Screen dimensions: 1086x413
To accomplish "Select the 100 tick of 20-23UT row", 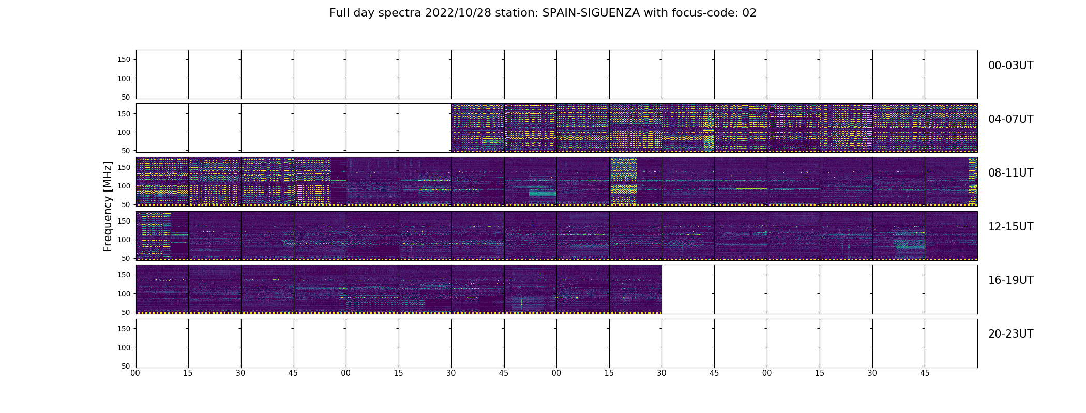I will [x=124, y=347].
